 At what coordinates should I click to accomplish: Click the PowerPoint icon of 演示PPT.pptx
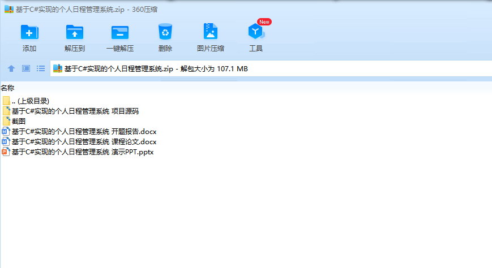click(x=6, y=152)
